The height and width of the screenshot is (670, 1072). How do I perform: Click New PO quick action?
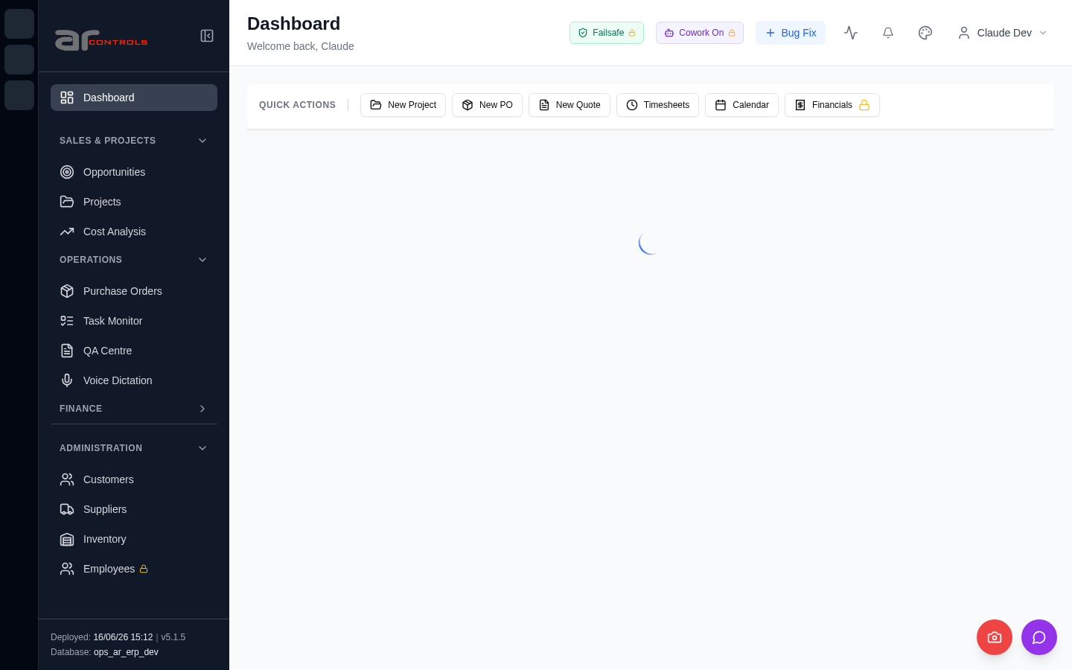click(487, 105)
